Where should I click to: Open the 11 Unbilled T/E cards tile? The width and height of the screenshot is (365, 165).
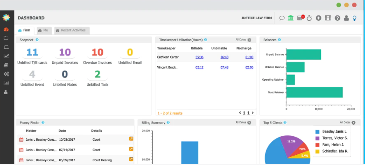pos(32,56)
